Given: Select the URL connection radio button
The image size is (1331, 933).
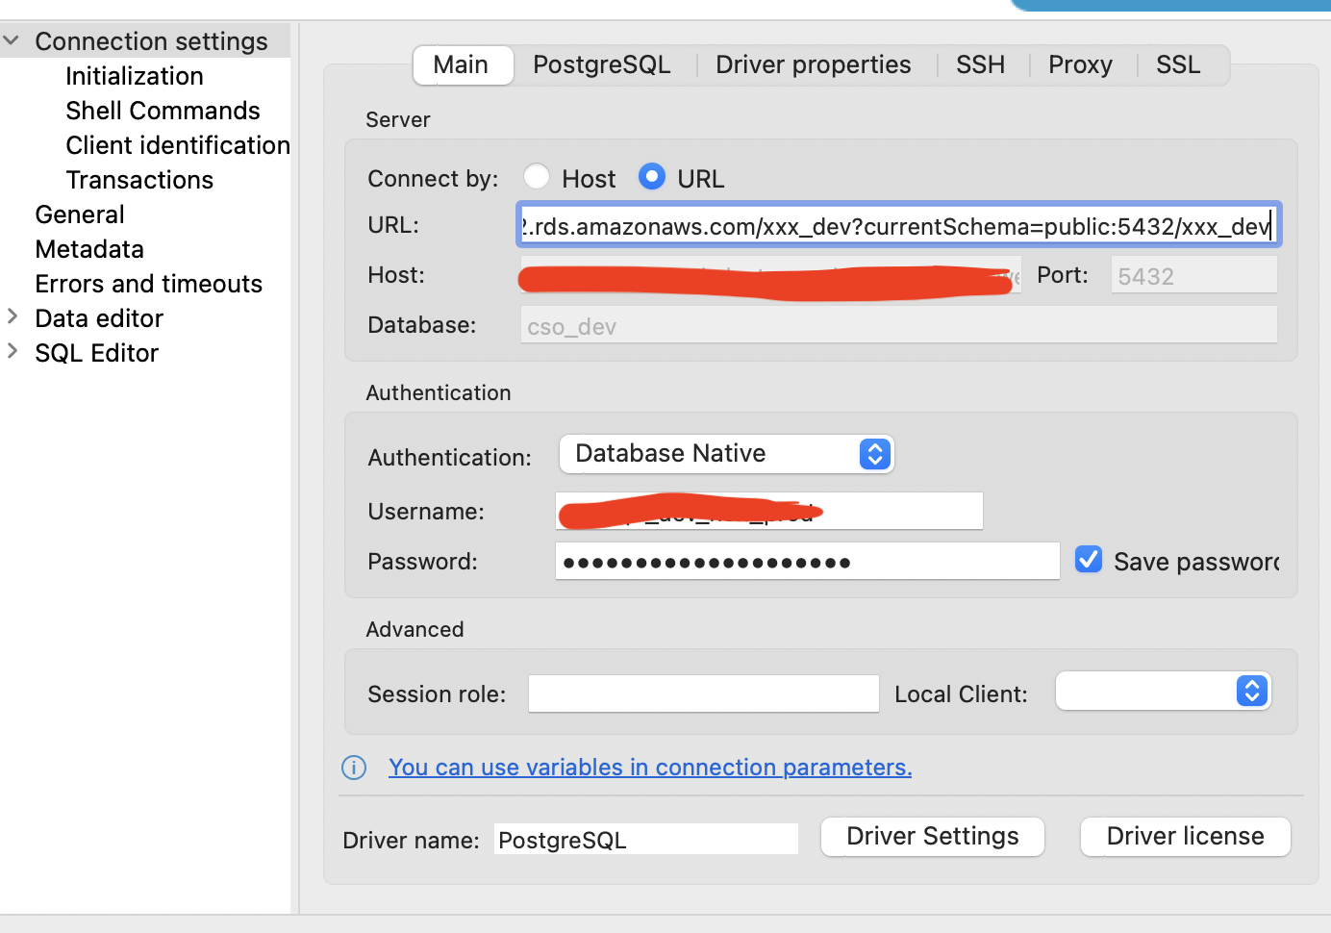Looking at the screenshot, I should pyautogui.click(x=651, y=176).
